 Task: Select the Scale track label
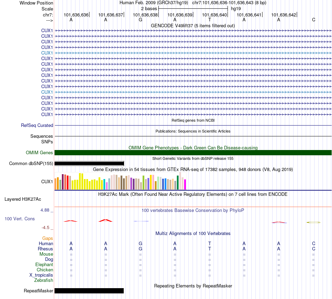47,9
